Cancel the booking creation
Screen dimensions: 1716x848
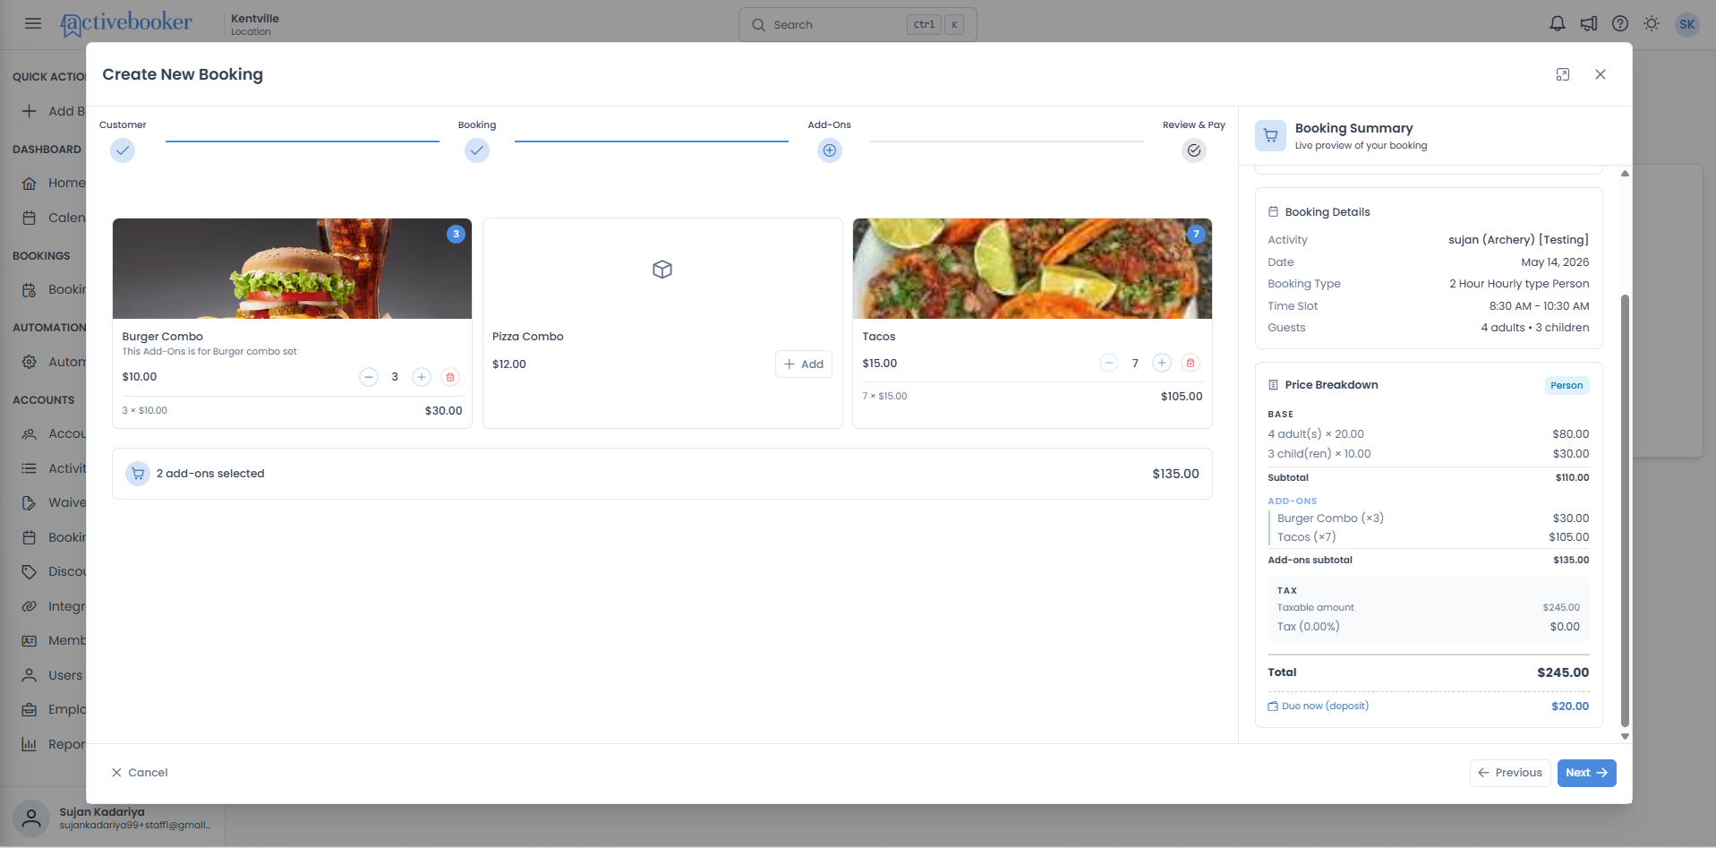[x=140, y=773]
